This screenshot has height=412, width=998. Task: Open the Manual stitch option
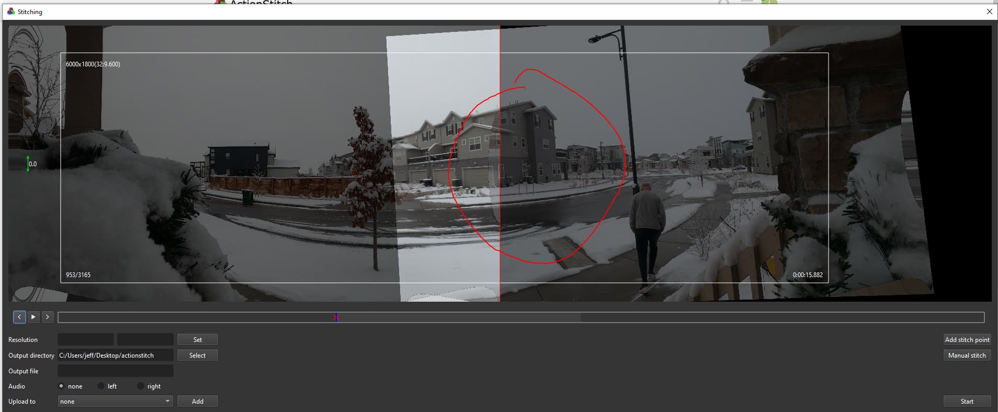[x=967, y=356]
